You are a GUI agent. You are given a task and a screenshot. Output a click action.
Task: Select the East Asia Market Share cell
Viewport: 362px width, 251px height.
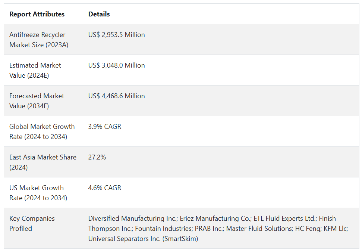click(x=43, y=162)
